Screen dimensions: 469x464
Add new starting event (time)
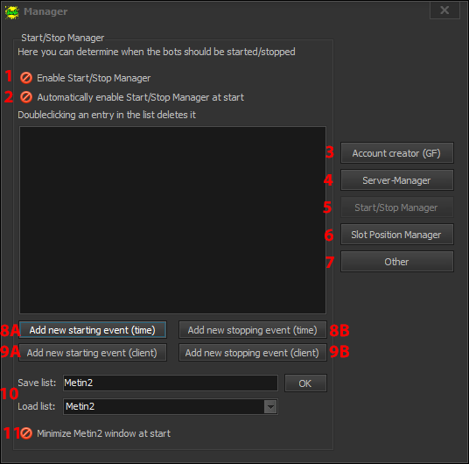(93, 330)
